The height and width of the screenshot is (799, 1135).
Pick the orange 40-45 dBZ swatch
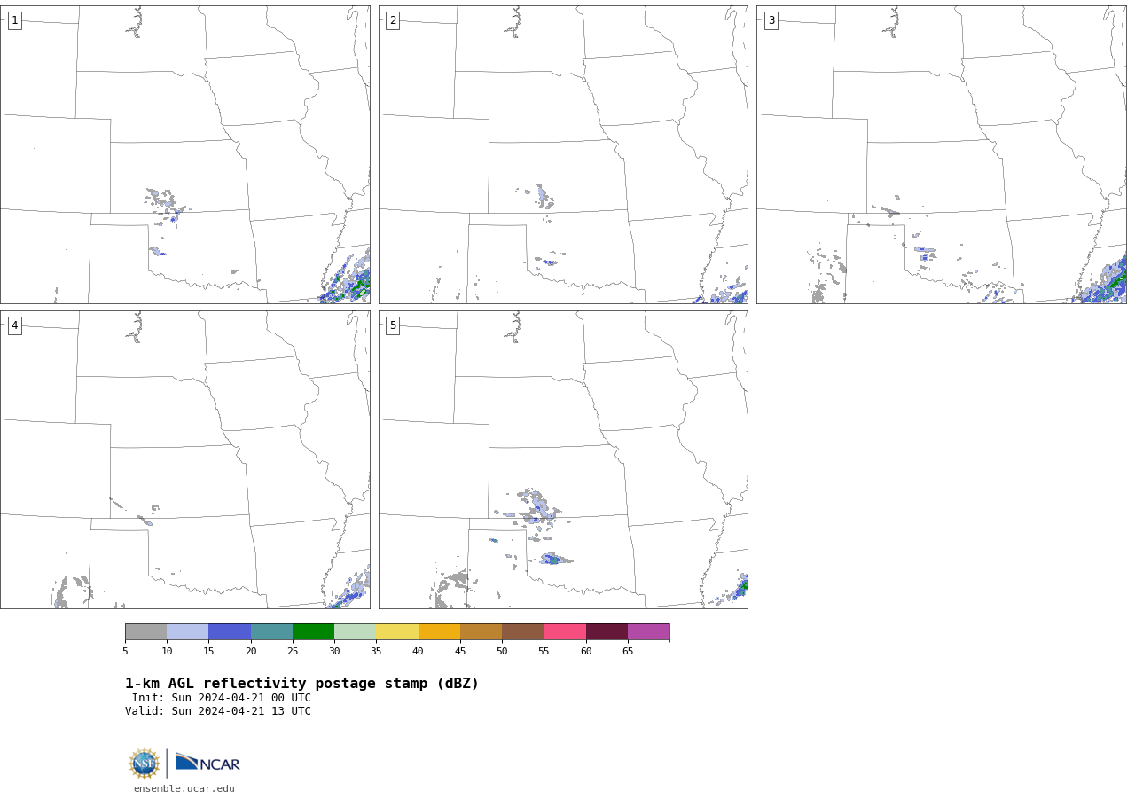click(x=439, y=632)
